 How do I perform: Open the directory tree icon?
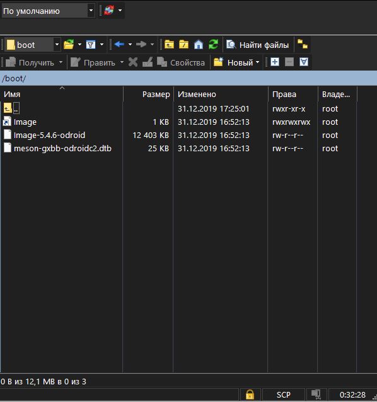[x=303, y=44]
